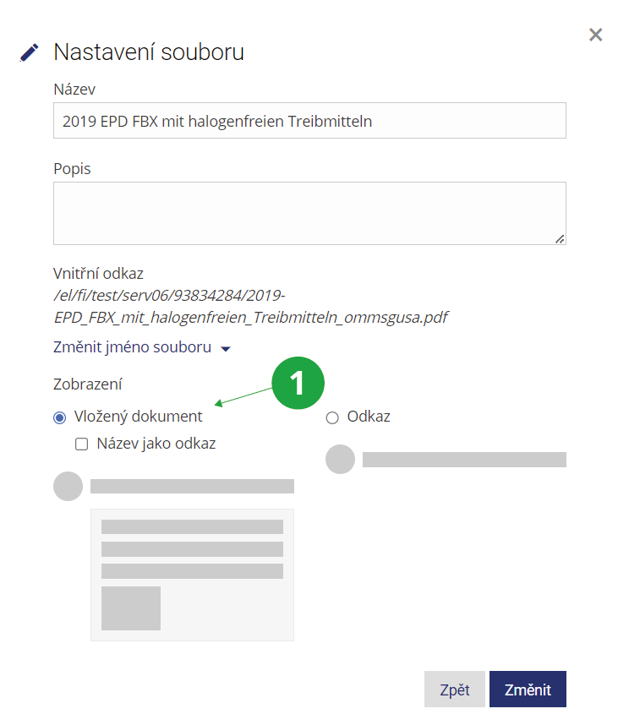Click into the Název text field

309,121
